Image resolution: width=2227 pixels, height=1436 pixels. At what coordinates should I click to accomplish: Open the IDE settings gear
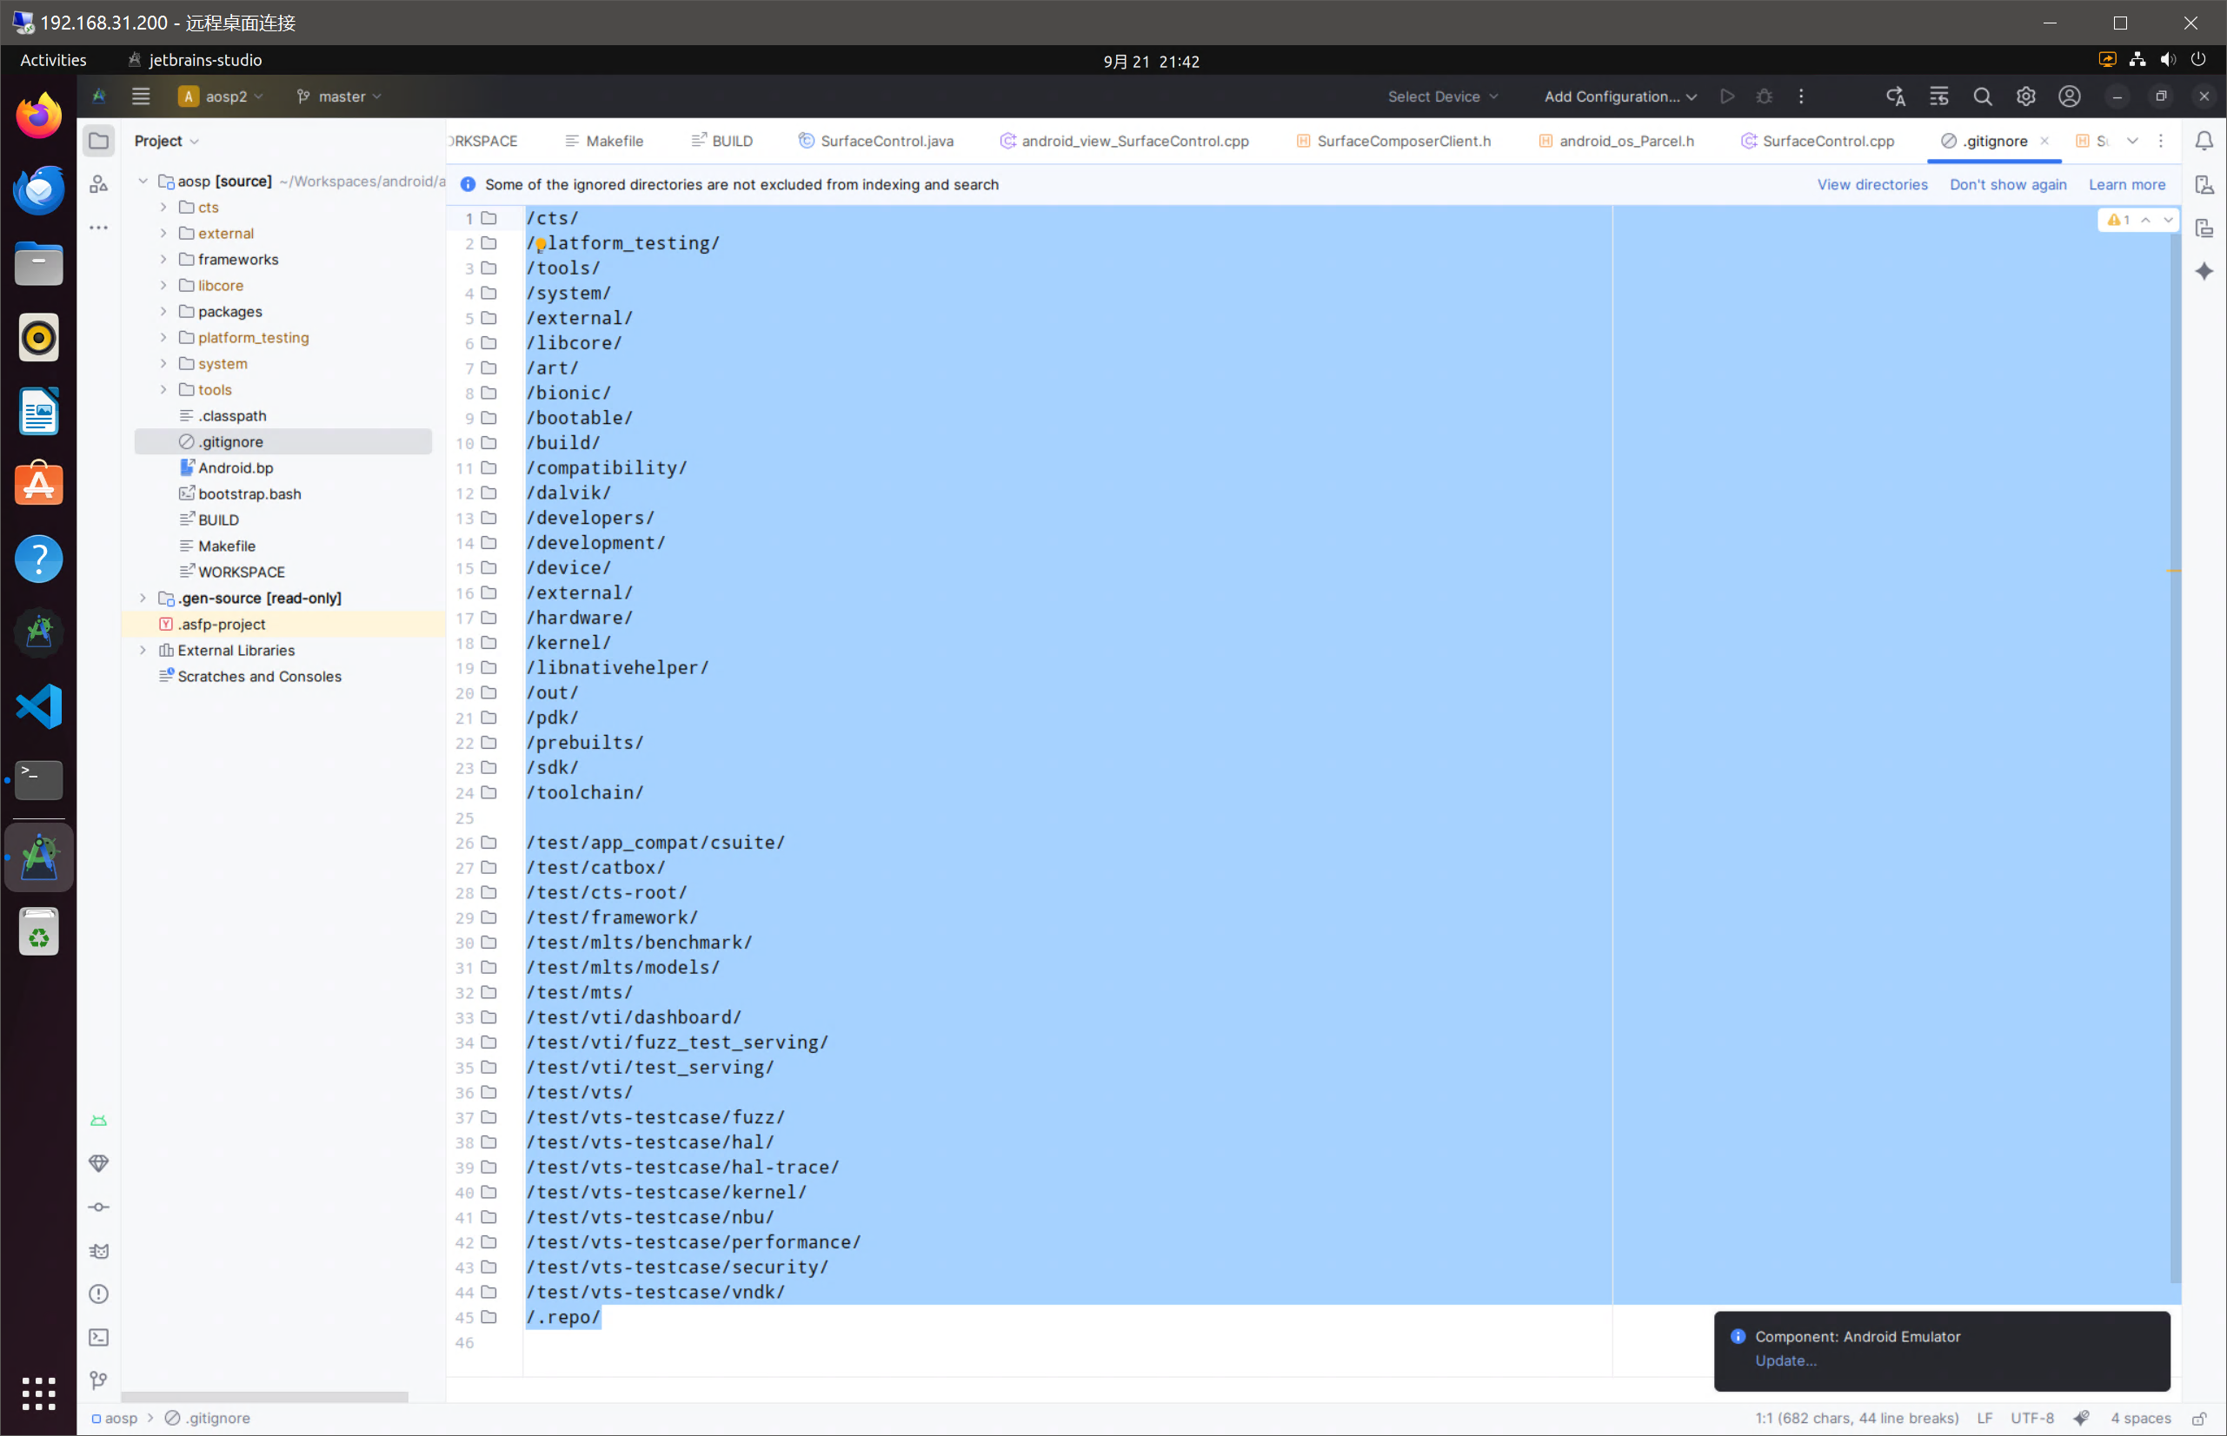(2025, 96)
